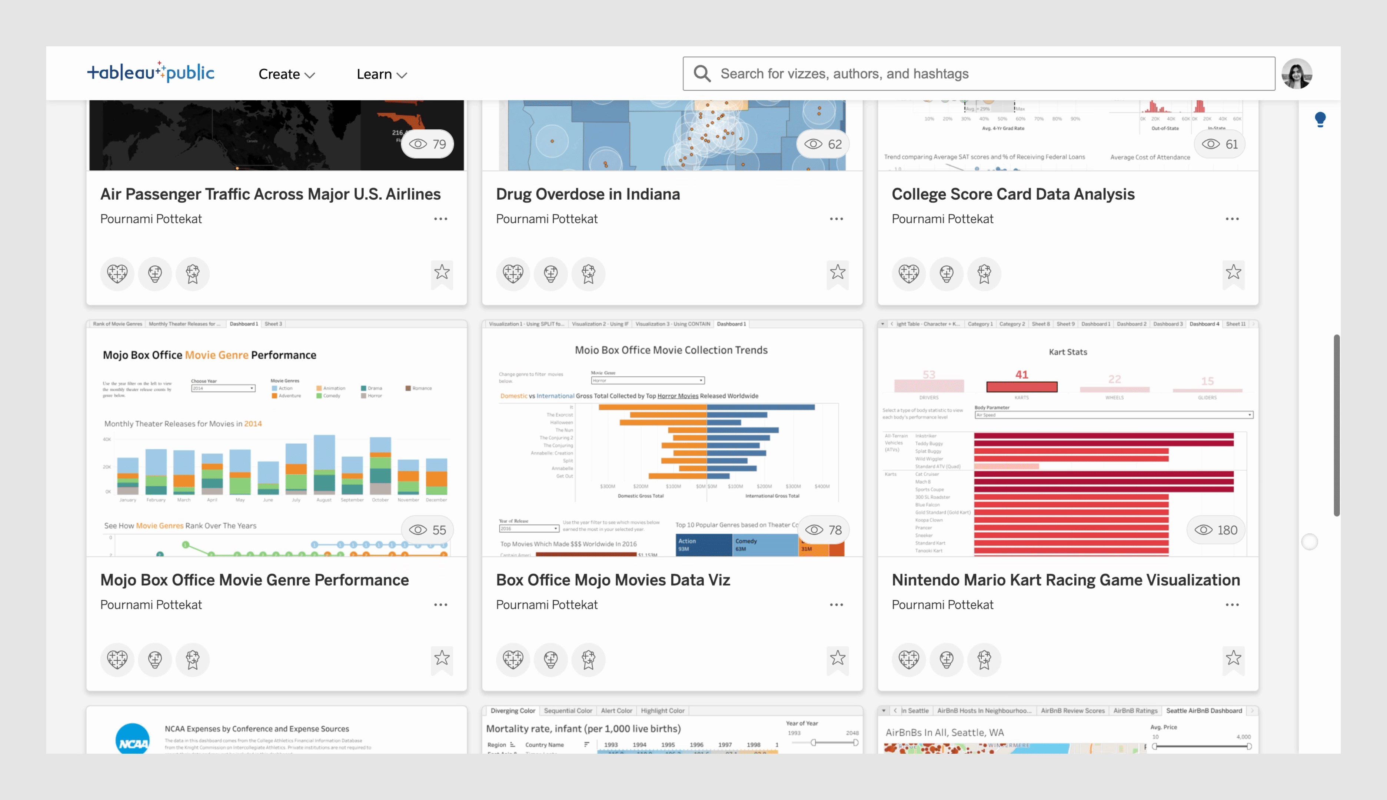
Task: Click lightbulb-head icon under Mojo Box Office Genre Performance
Action: [155, 659]
